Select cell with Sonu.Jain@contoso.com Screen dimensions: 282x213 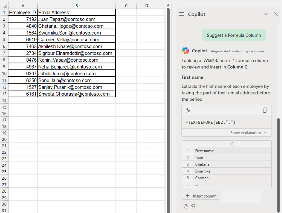pos(77,80)
